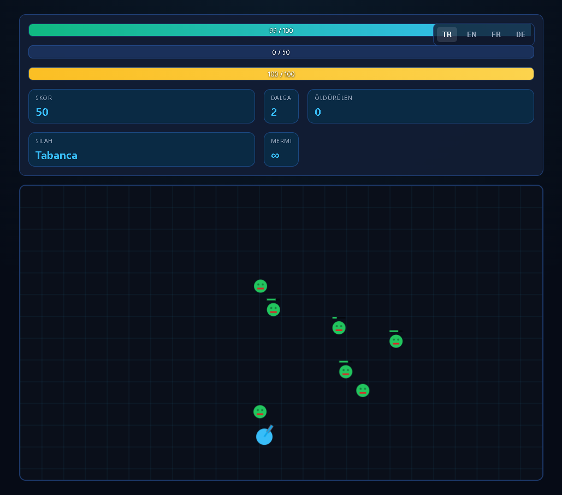
Task: Select the SİLAH card showing Tabanca
Action: 141,149
